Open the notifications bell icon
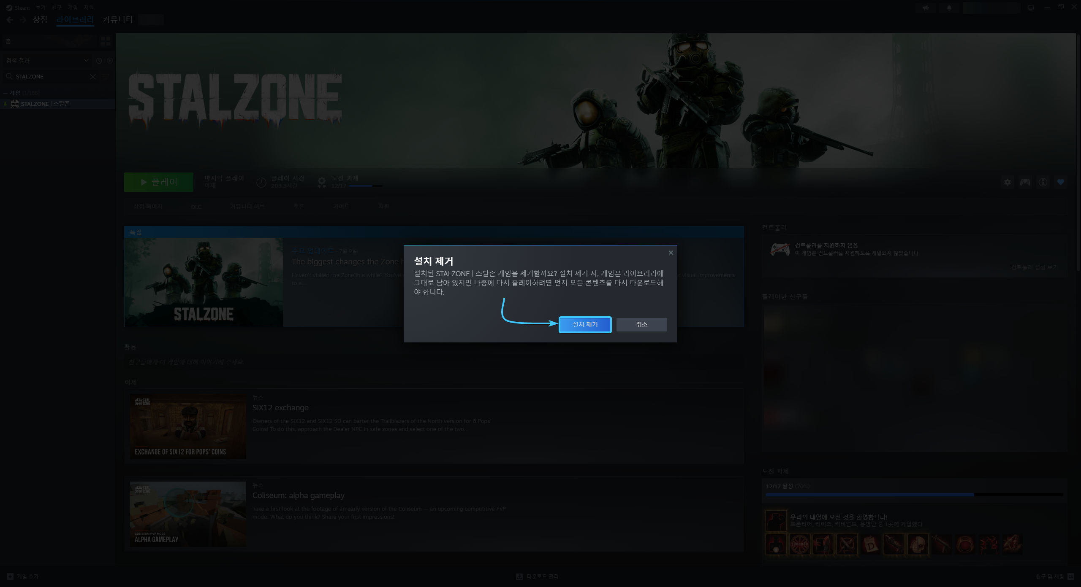The width and height of the screenshot is (1081, 587). pos(949,8)
